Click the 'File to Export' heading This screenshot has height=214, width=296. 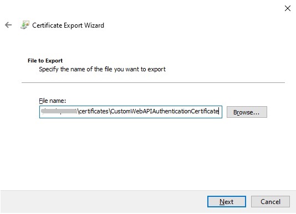click(45, 61)
